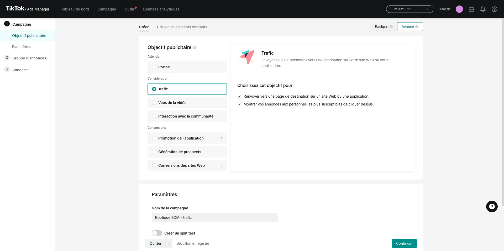Open the notifications bell icon
The width and height of the screenshot is (504, 251).
(x=483, y=9)
